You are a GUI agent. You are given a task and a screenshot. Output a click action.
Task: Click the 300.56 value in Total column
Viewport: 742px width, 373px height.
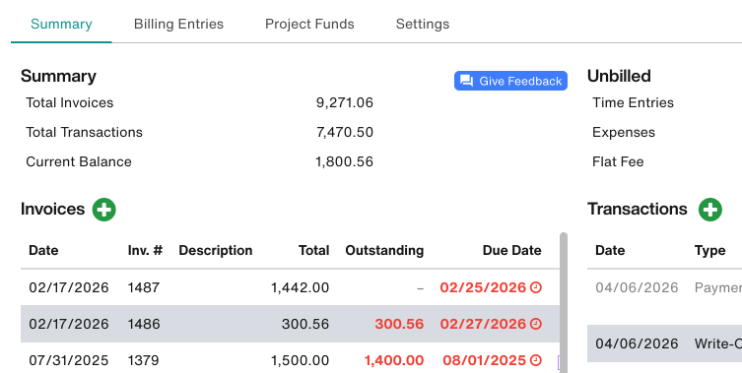tap(305, 324)
